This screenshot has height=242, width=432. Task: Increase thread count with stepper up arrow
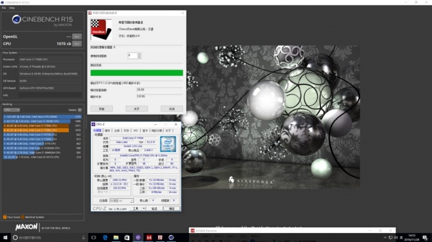(x=139, y=54)
